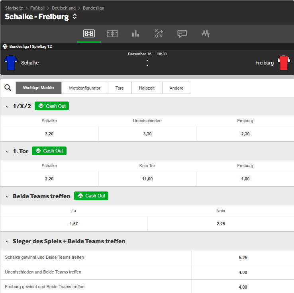Click the Dezember 16 - 18:30 kickoff time
The height and width of the screenshot is (293, 294).
click(x=147, y=54)
